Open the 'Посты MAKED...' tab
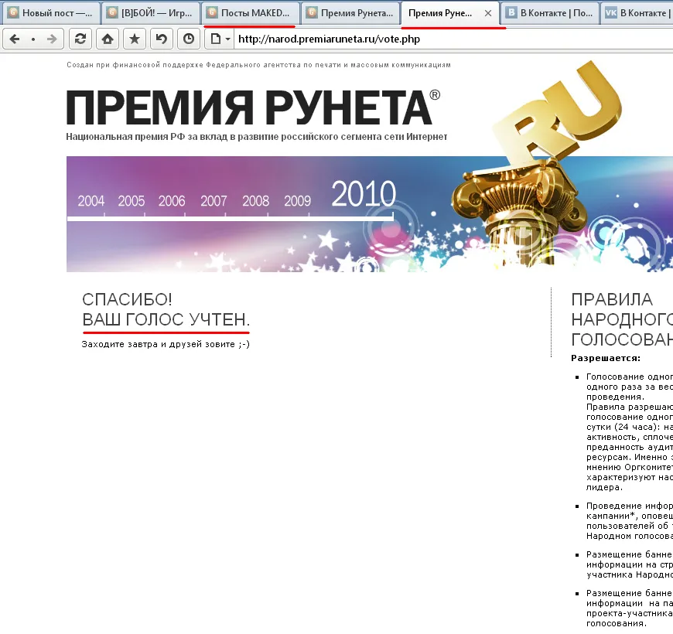The image size is (673, 634). point(250,13)
